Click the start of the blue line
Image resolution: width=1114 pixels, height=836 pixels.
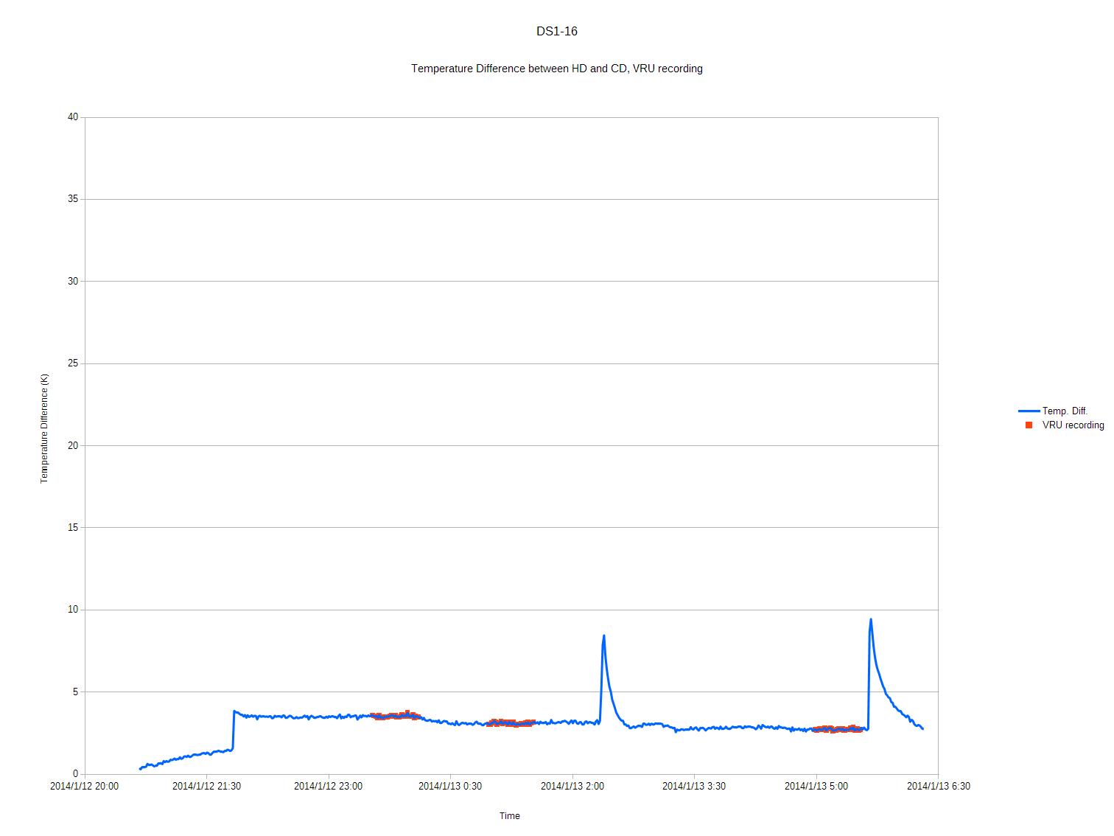(141, 768)
